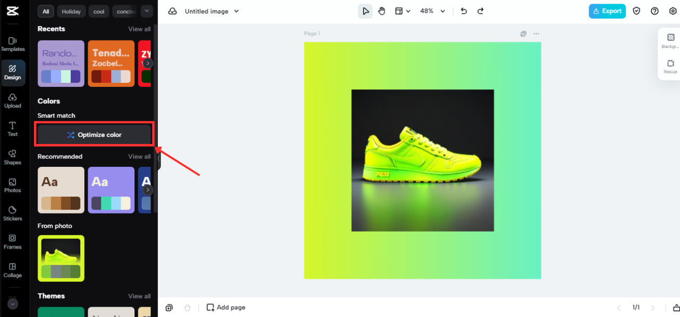Click the CapCut logo icon
The width and height of the screenshot is (680, 317).
(13, 11)
